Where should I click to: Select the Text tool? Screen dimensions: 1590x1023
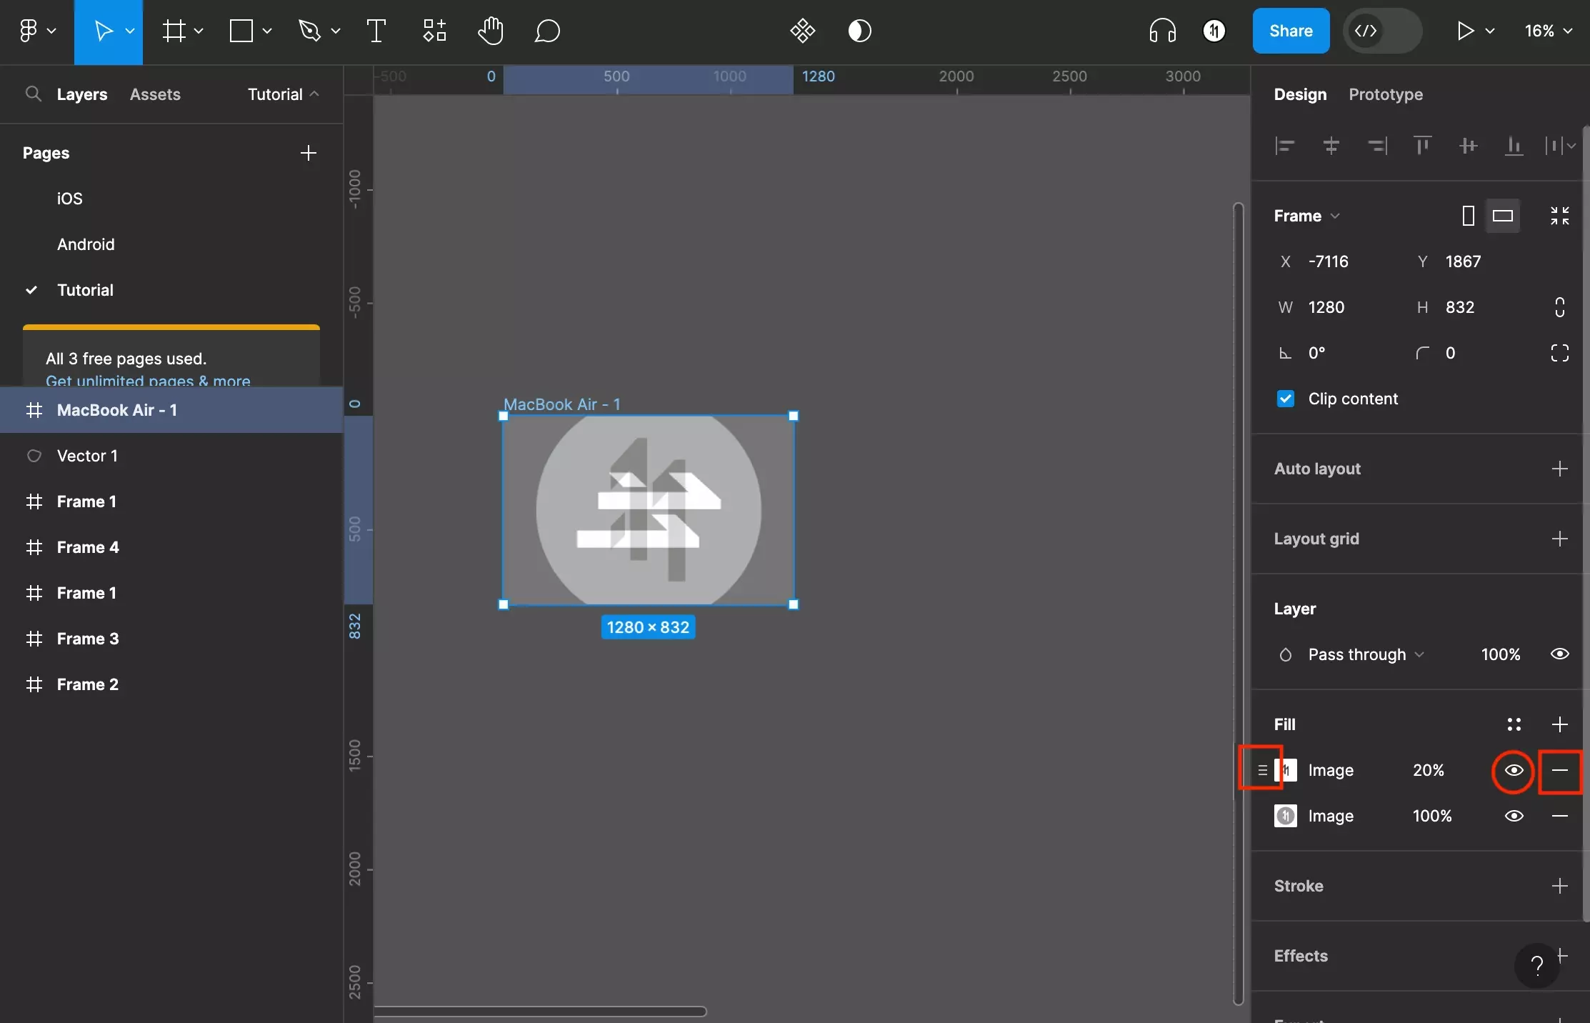pyautogui.click(x=376, y=30)
